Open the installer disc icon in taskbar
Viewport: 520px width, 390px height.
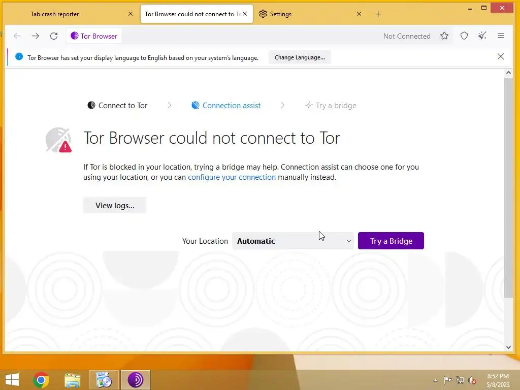[104, 380]
